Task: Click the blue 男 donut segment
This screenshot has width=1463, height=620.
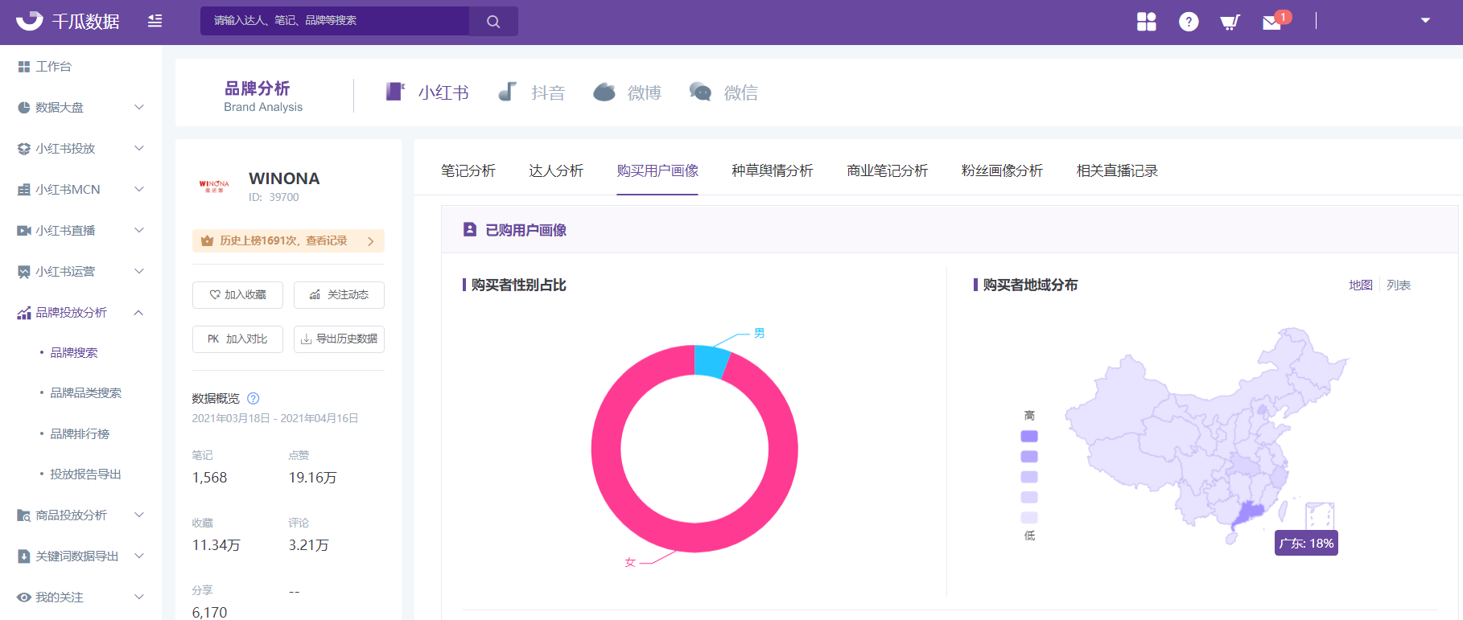Action: pos(711,362)
